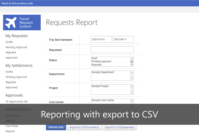The height and width of the screenshot is (135, 199).
Task: Click the My Settlements section heading
Action: coord(19,66)
